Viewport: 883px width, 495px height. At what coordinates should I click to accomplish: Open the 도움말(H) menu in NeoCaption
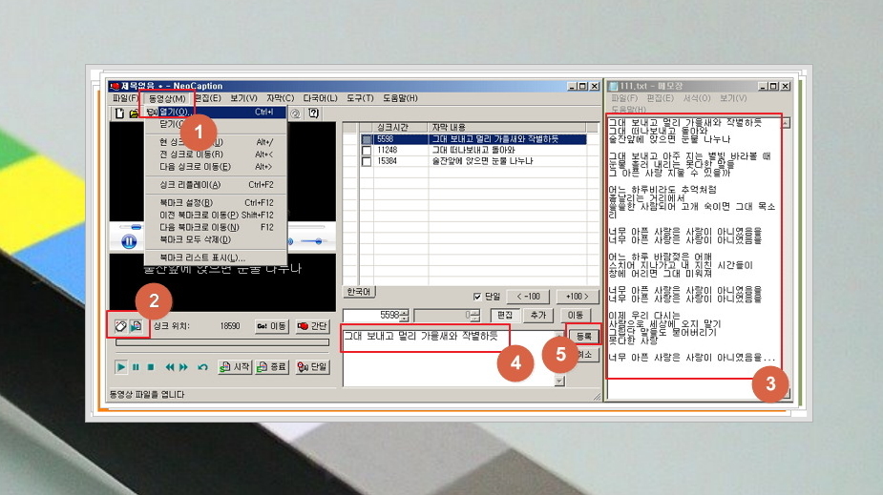[x=400, y=98]
